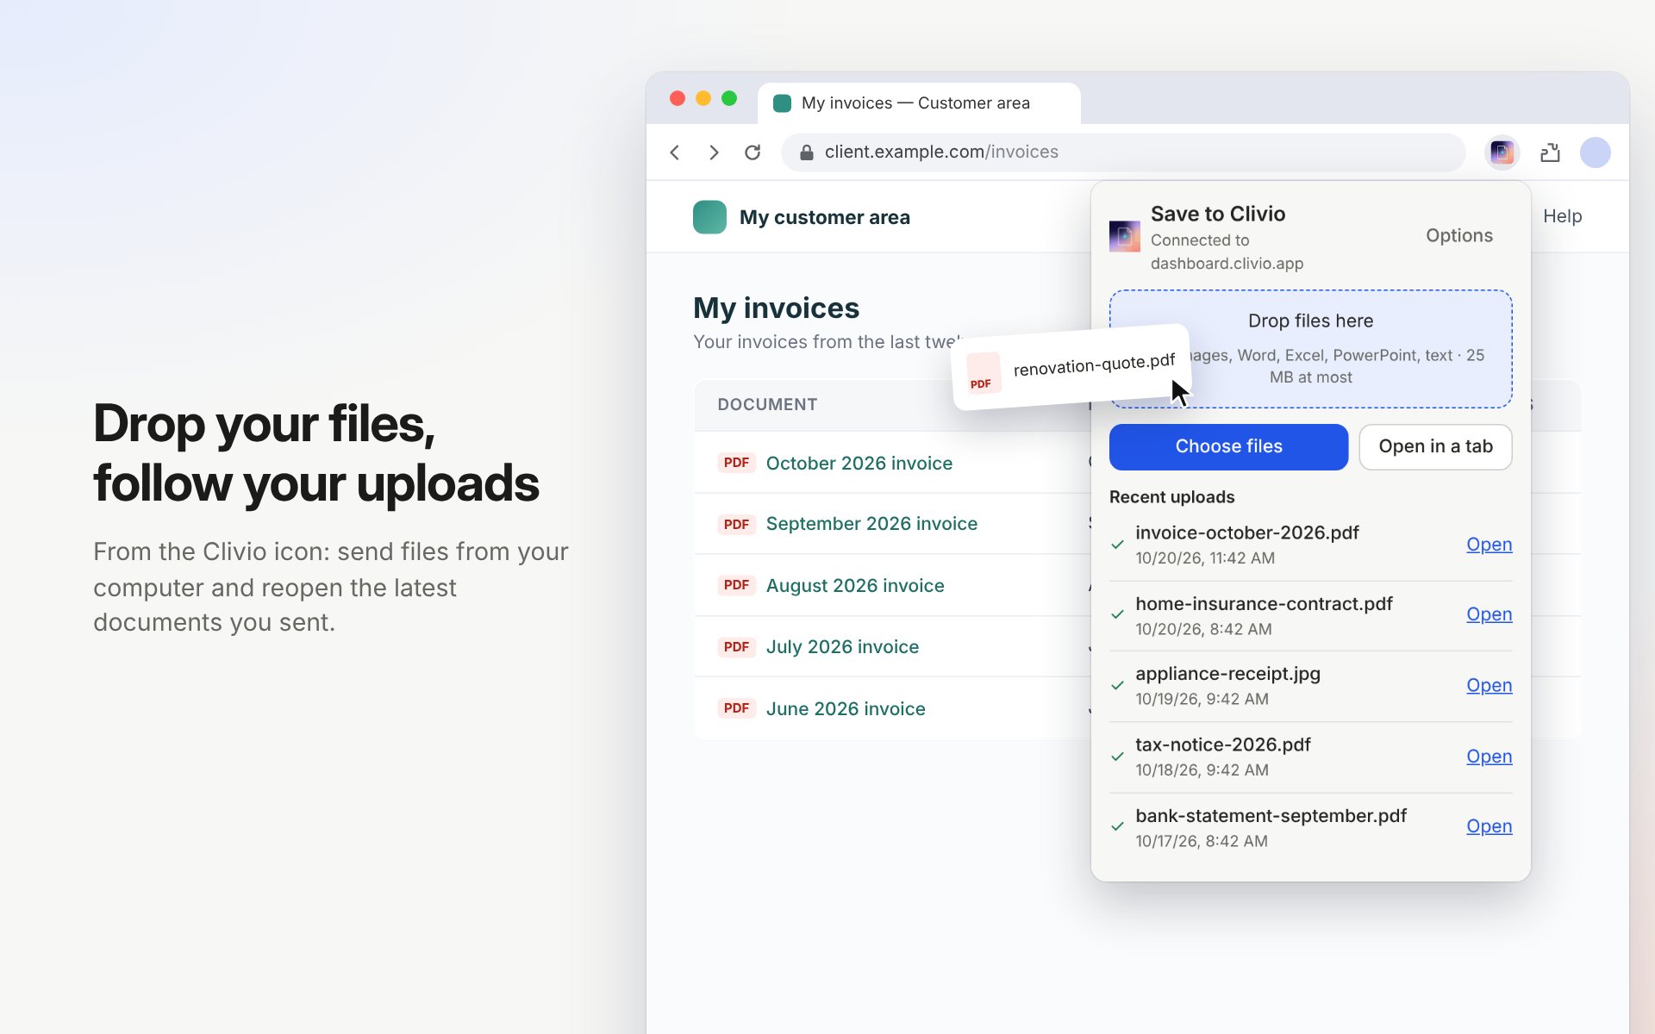The width and height of the screenshot is (1655, 1034).
Task: Open the September 2026 invoice link
Action: [871, 524]
